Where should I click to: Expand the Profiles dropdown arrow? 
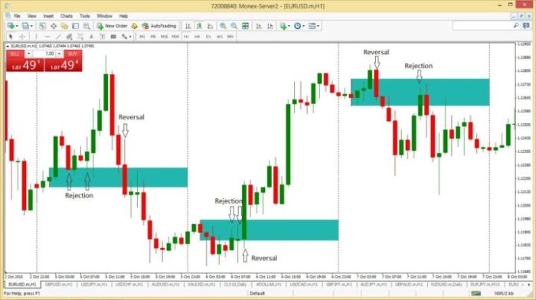pyautogui.click(x=31, y=26)
